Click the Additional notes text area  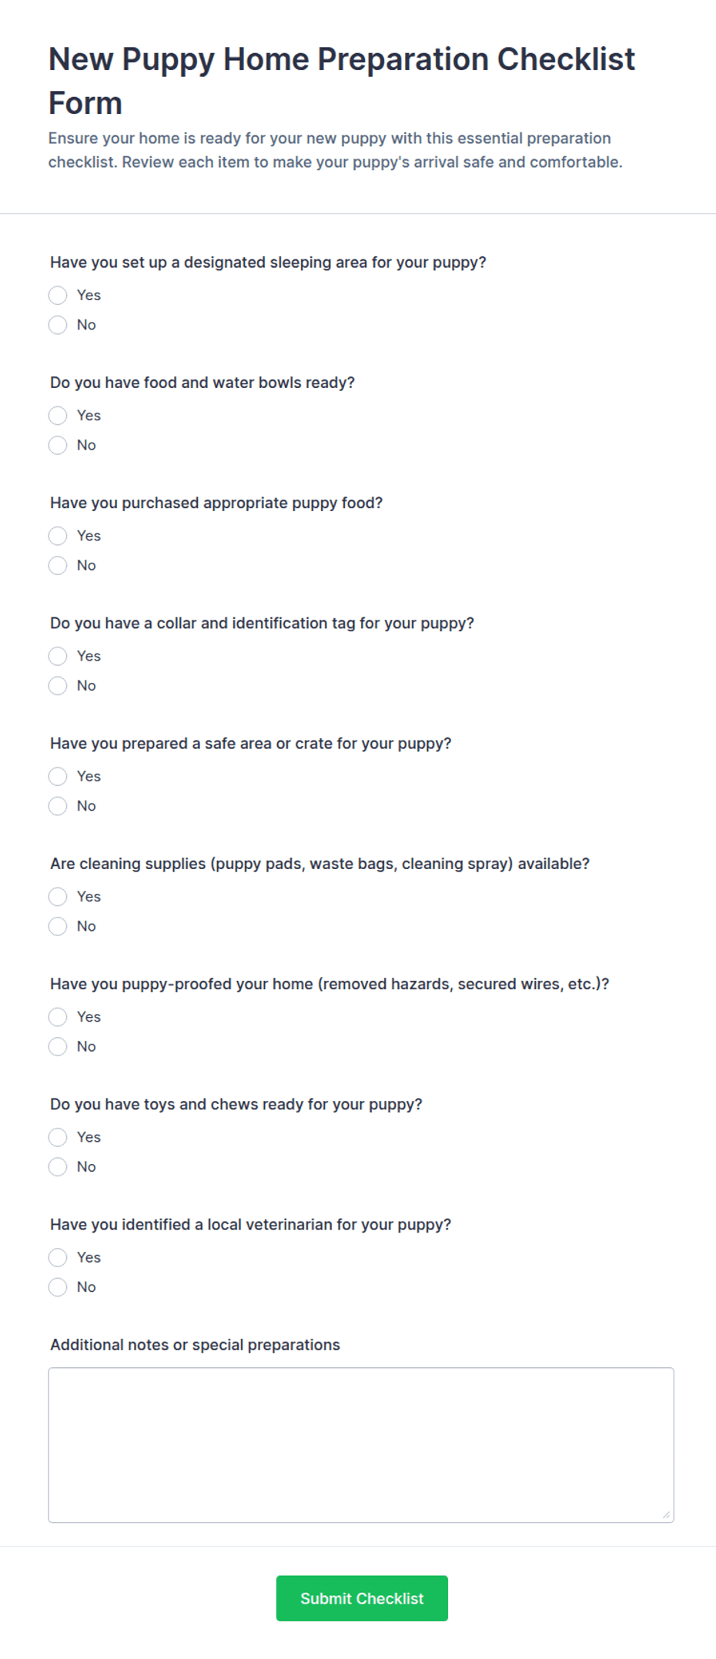361,1445
